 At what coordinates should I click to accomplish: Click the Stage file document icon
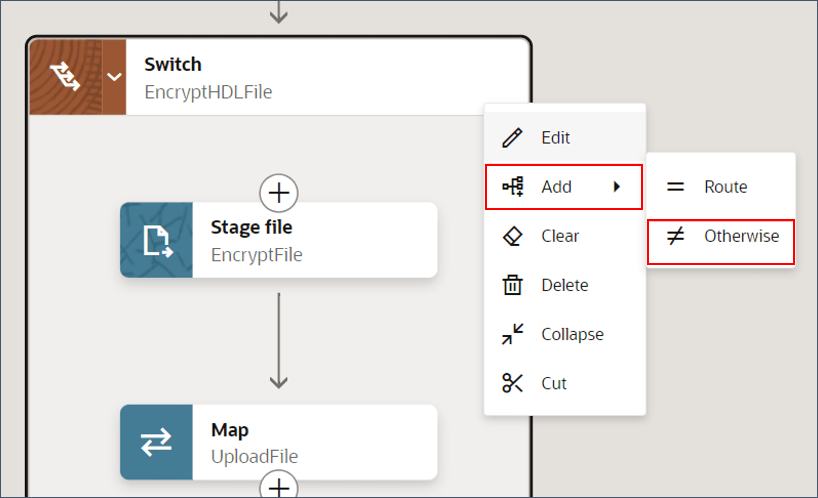pos(158,241)
